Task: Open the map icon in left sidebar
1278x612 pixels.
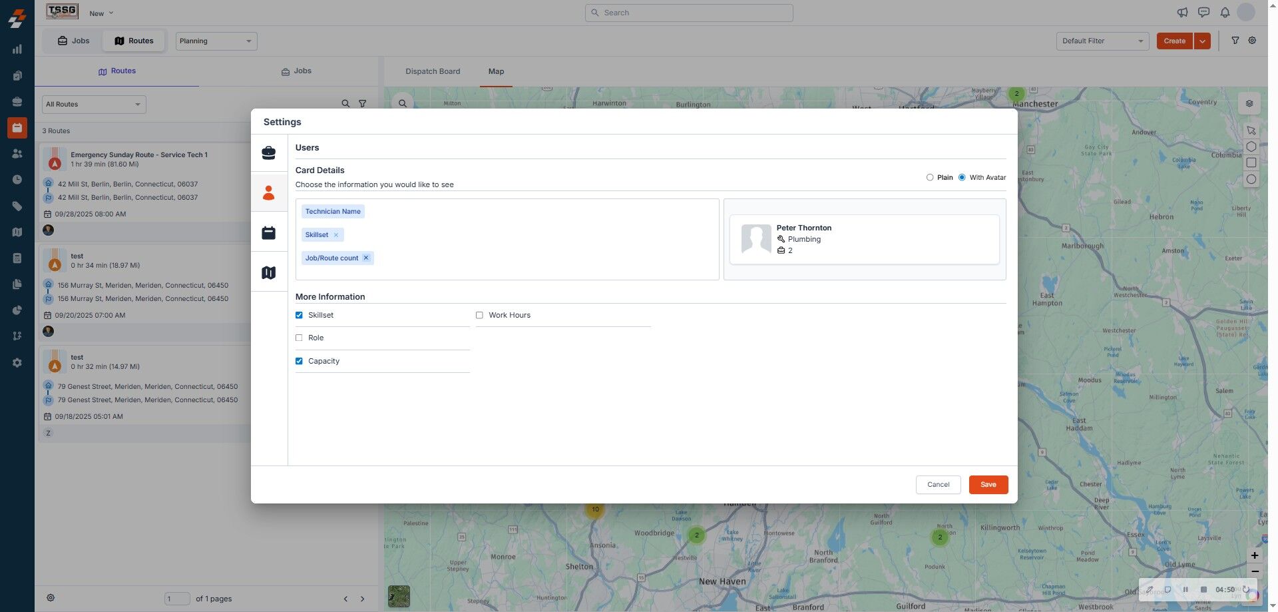Action: [17, 232]
